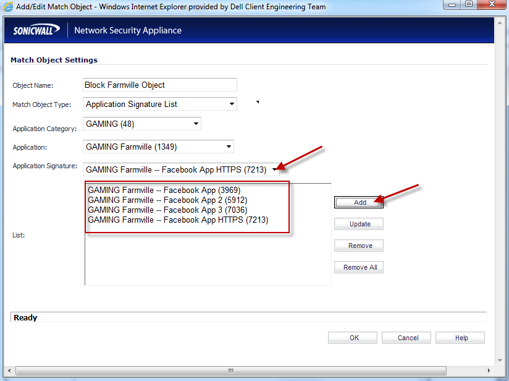Select list entry Facebook App 3 (7036)
509x381 pixels.
tap(167, 210)
